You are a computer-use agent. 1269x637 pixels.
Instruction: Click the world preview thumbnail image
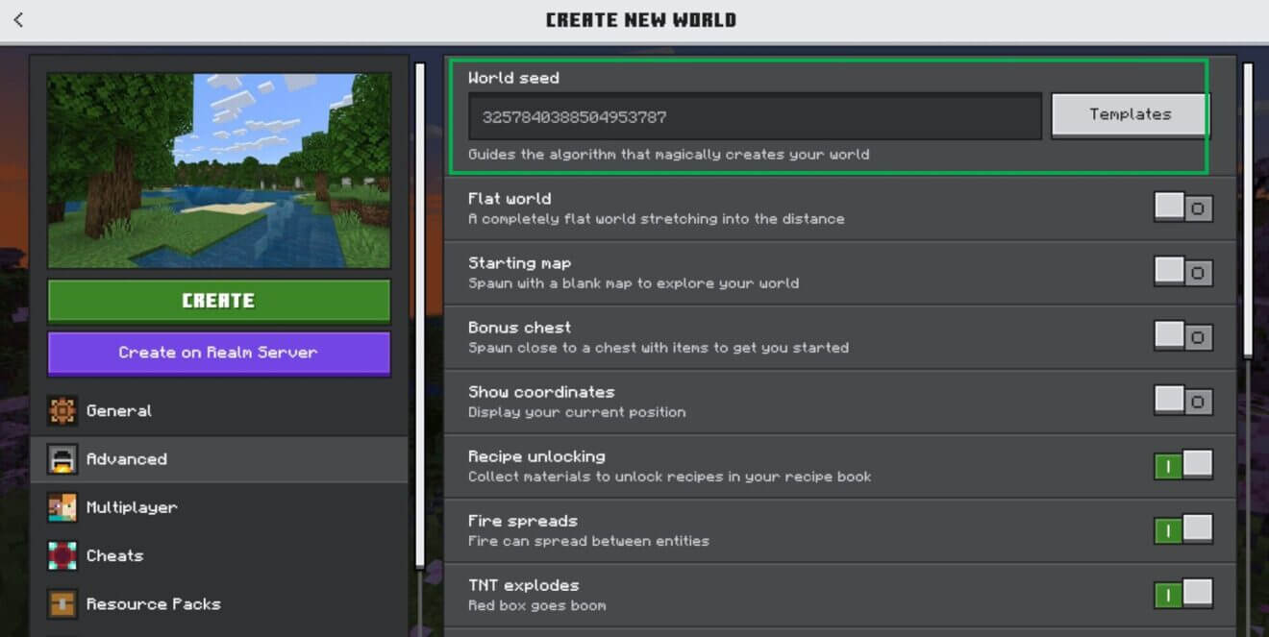219,171
